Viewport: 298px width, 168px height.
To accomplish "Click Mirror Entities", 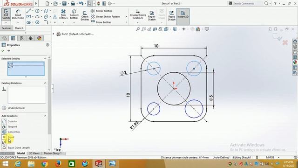I will [102, 11].
